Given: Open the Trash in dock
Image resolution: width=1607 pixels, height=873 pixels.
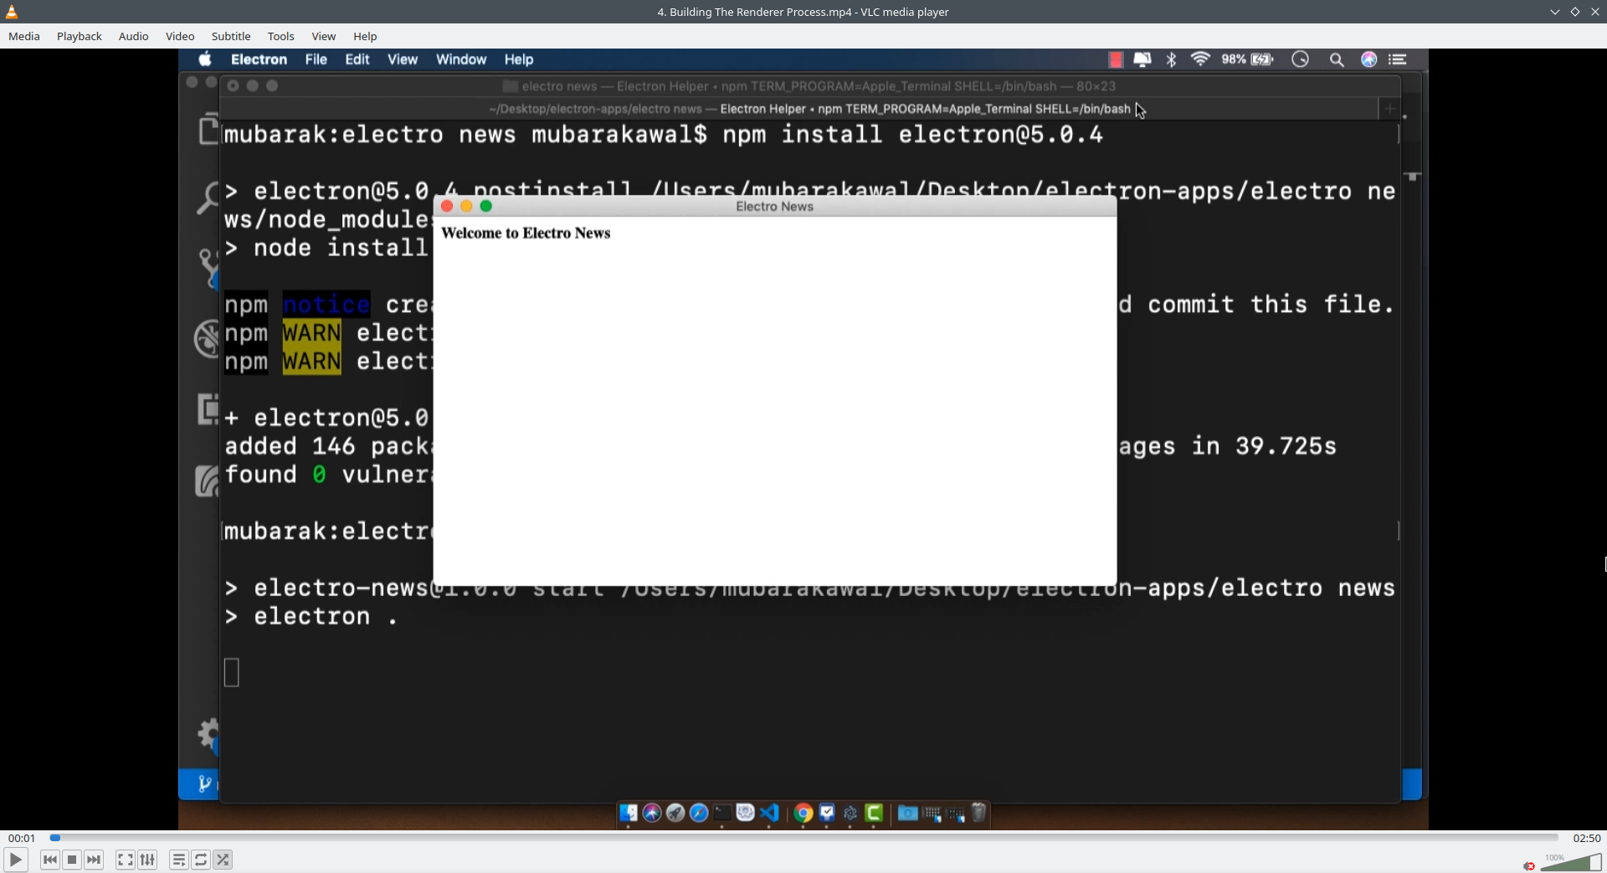Looking at the screenshot, I should (978, 813).
